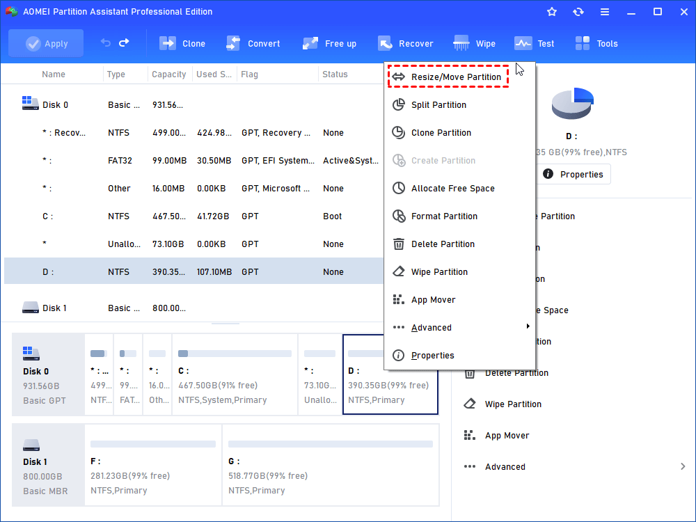Choose Split Partition from context menu

459,105
